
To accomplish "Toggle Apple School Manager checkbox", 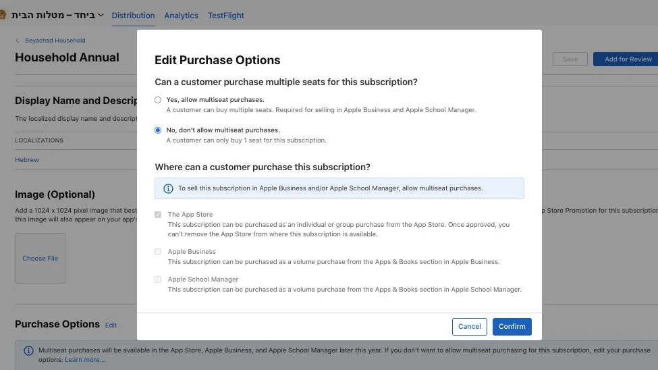I will (158, 280).
